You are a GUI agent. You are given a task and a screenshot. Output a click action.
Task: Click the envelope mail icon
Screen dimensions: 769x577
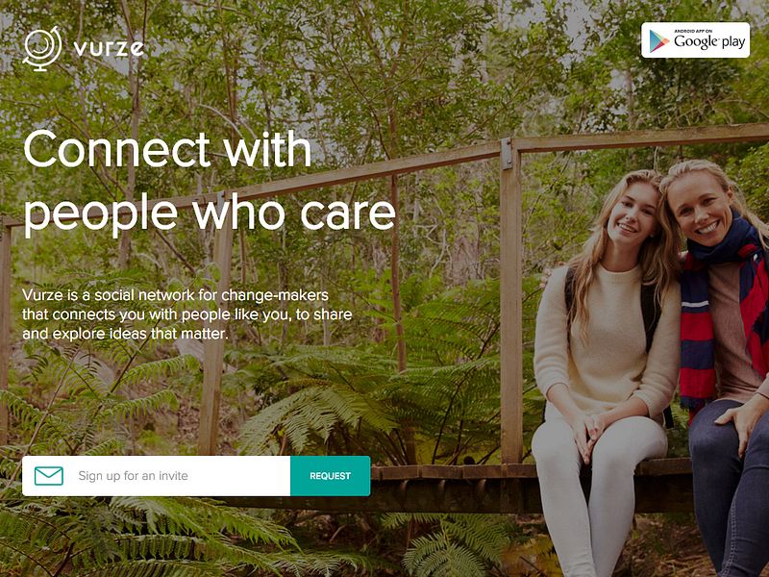click(x=49, y=476)
